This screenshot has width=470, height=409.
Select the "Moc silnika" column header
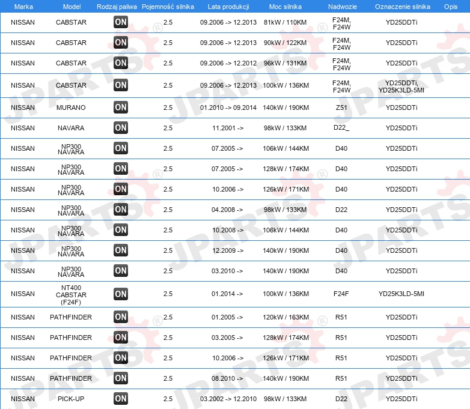tap(285, 7)
